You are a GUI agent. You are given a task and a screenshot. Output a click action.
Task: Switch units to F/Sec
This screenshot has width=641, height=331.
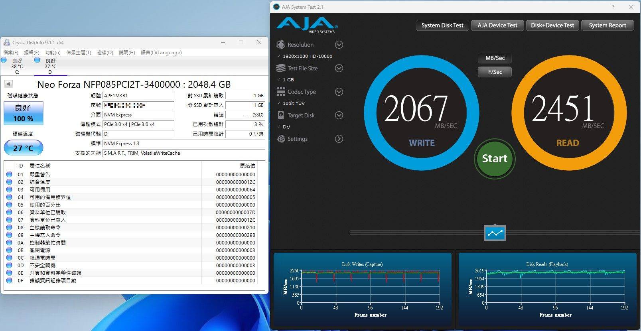(495, 72)
